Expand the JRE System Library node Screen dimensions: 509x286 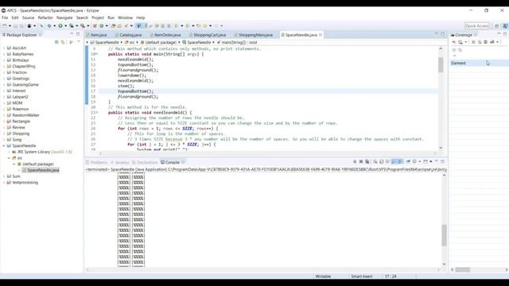click(9, 152)
